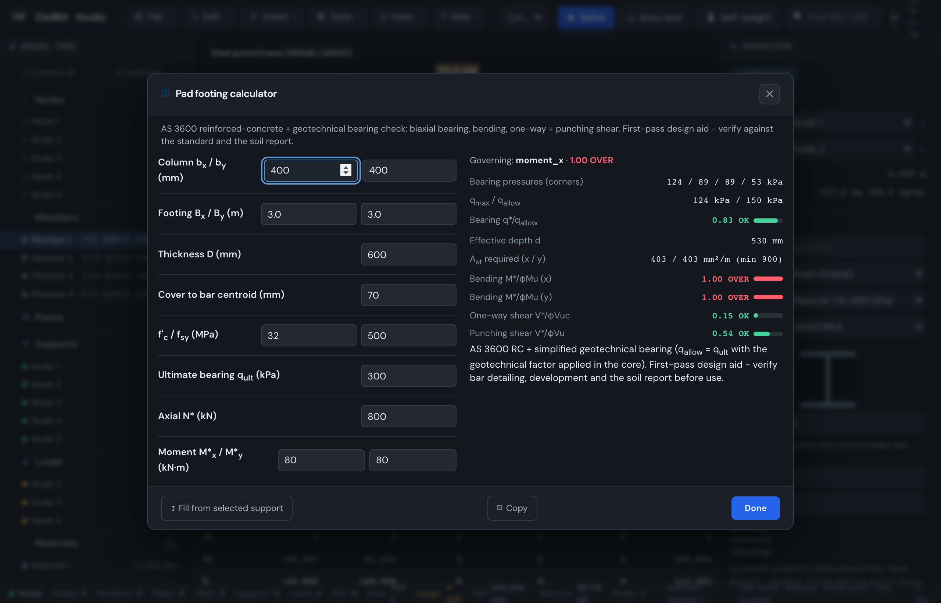Click the Bending (x) red utilisation bar
Screen dimensions: 941x603
(x=768, y=279)
